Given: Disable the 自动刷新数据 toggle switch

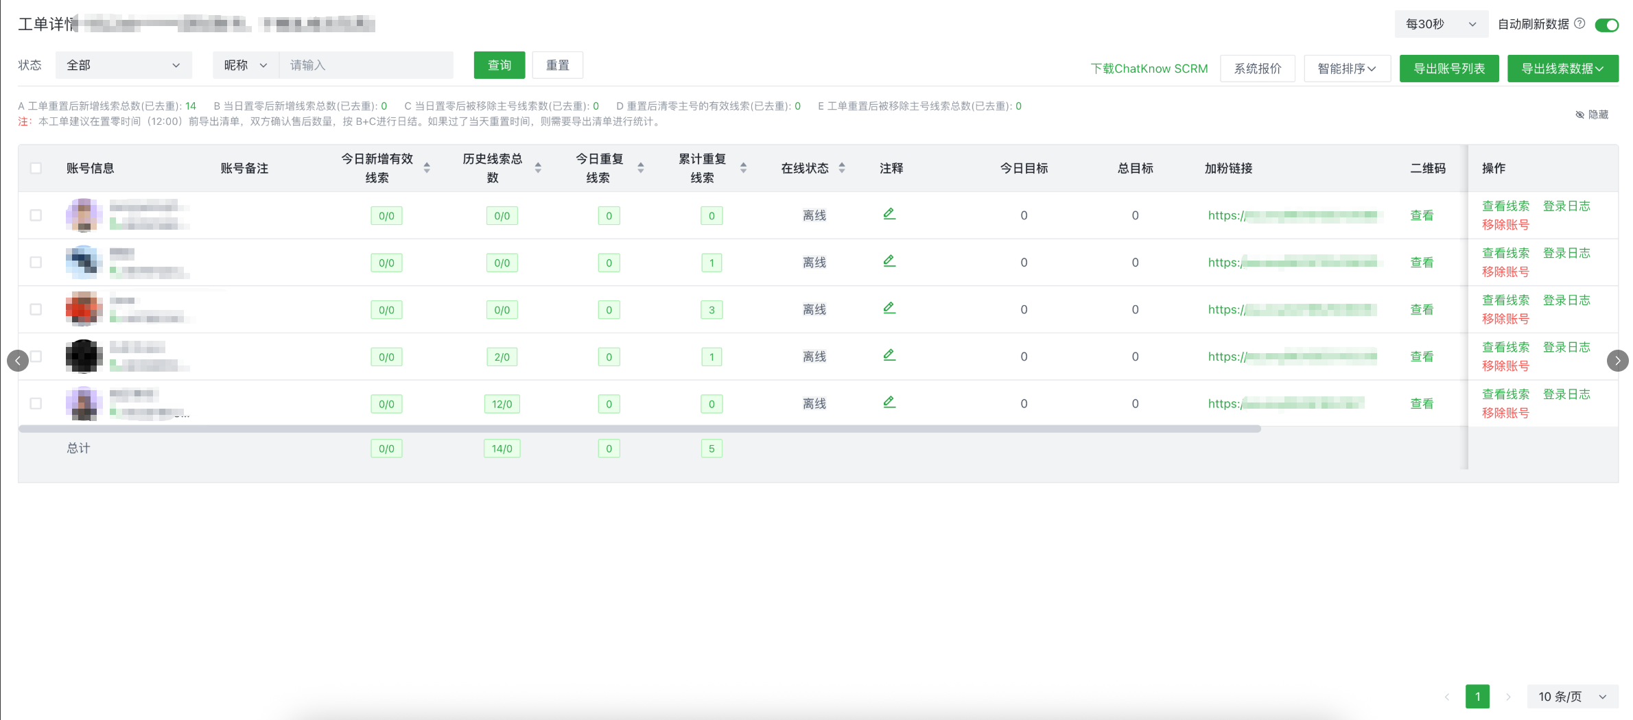Looking at the screenshot, I should click(1606, 25).
